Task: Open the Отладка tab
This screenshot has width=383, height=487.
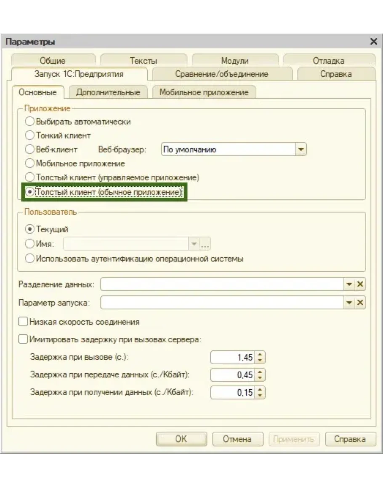Action: point(329,61)
